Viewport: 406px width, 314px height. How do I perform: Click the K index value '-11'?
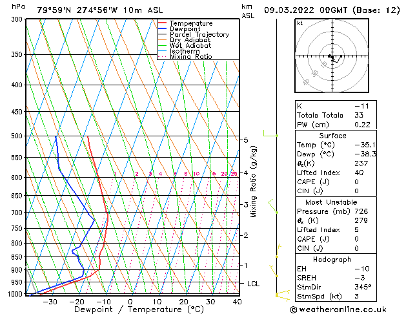pos(361,106)
